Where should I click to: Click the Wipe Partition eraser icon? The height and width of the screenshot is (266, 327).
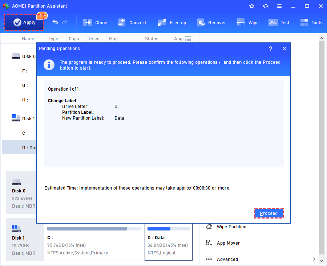click(x=209, y=226)
